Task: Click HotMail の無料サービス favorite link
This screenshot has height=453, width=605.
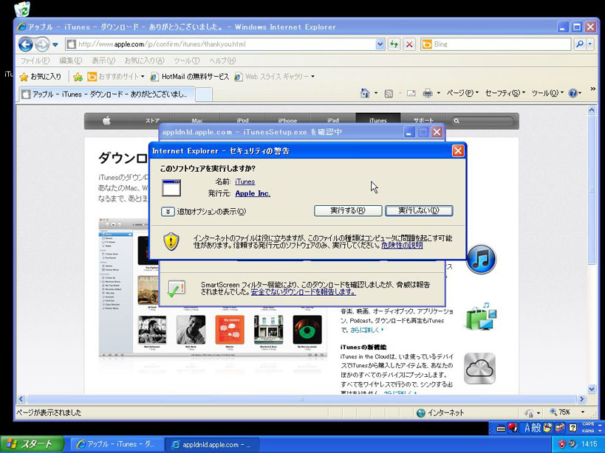Action: pos(189,77)
